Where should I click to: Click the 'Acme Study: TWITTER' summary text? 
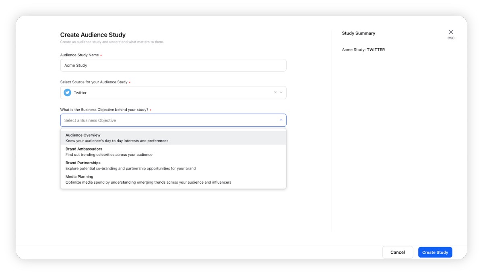(x=363, y=50)
